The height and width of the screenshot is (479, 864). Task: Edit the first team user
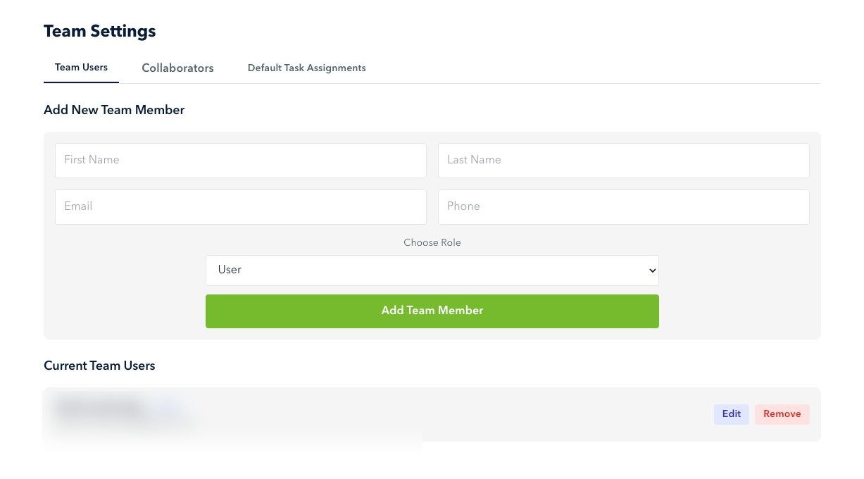click(x=731, y=413)
